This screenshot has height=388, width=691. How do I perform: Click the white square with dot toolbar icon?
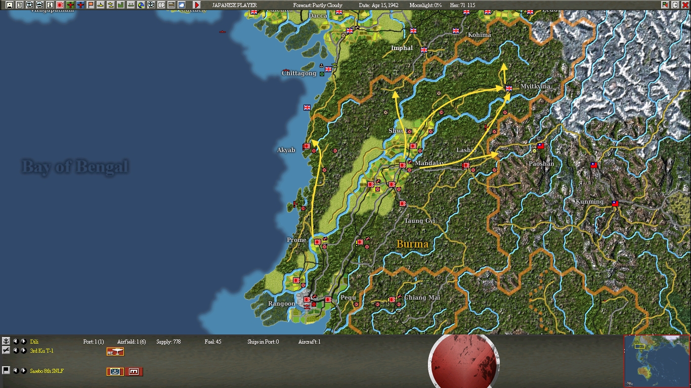[x=9, y=5]
